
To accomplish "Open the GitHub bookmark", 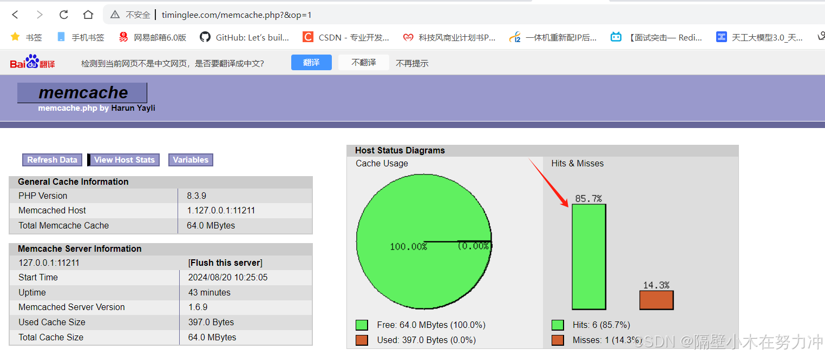I will 245,37.
